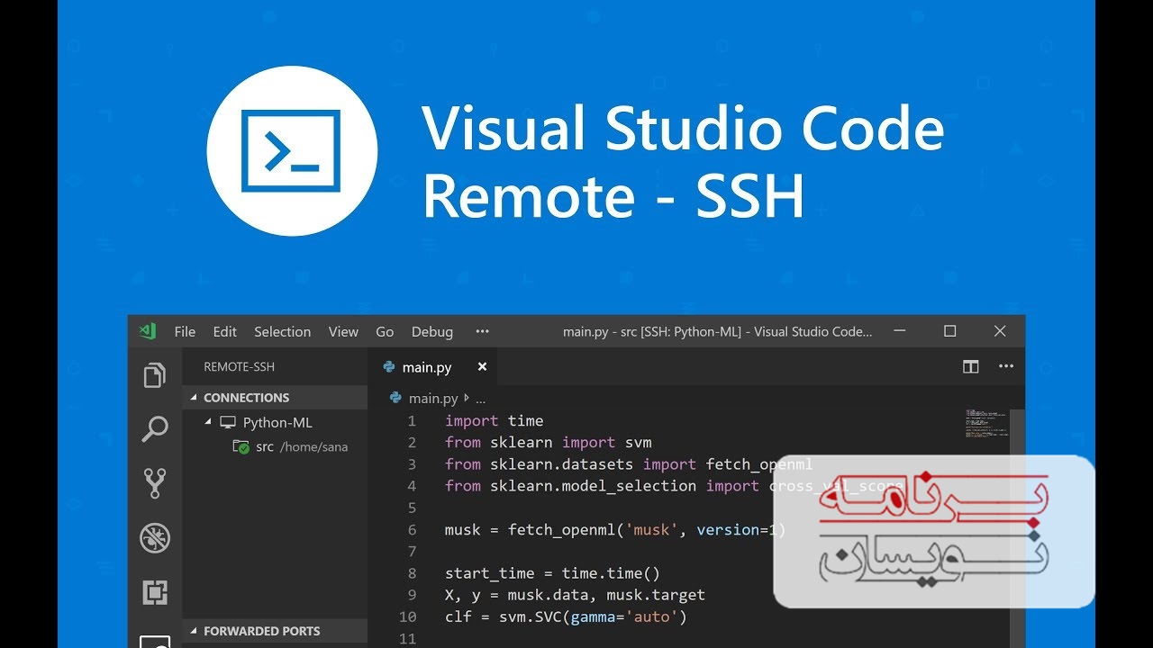Image resolution: width=1153 pixels, height=648 pixels.
Task: Open the Search view in activity bar
Action: coord(155,429)
